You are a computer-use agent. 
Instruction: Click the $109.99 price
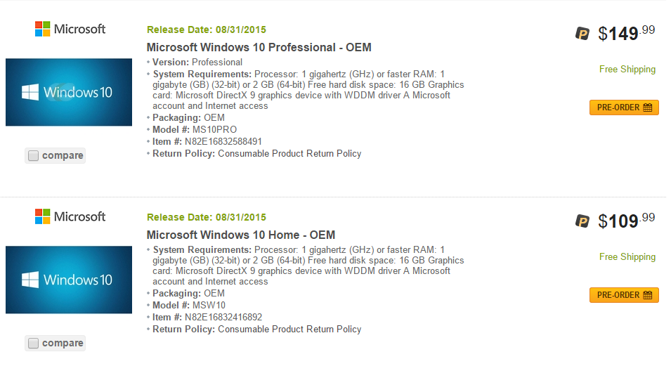[x=627, y=221]
